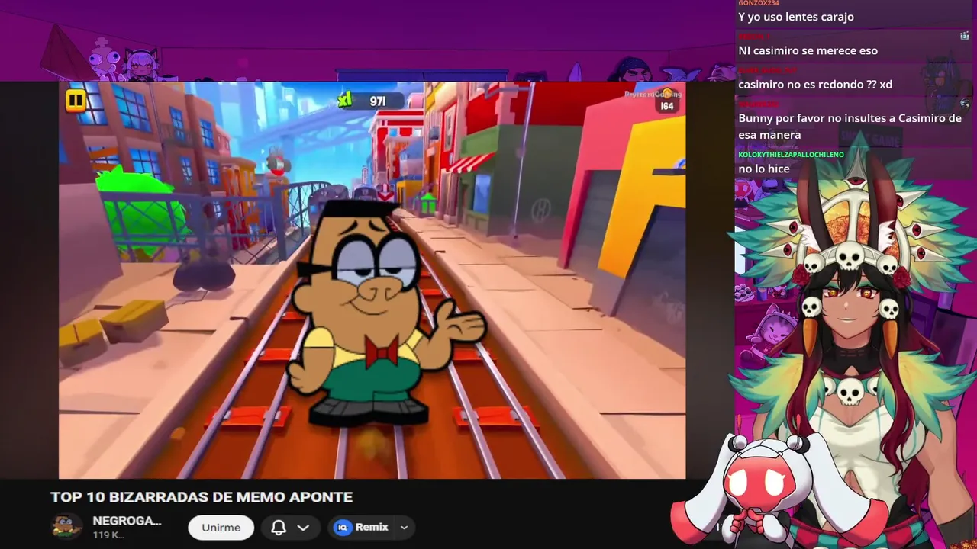Click the yellow pause icon in game video
Screen dimensions: 977x549
tap(75, 100)
